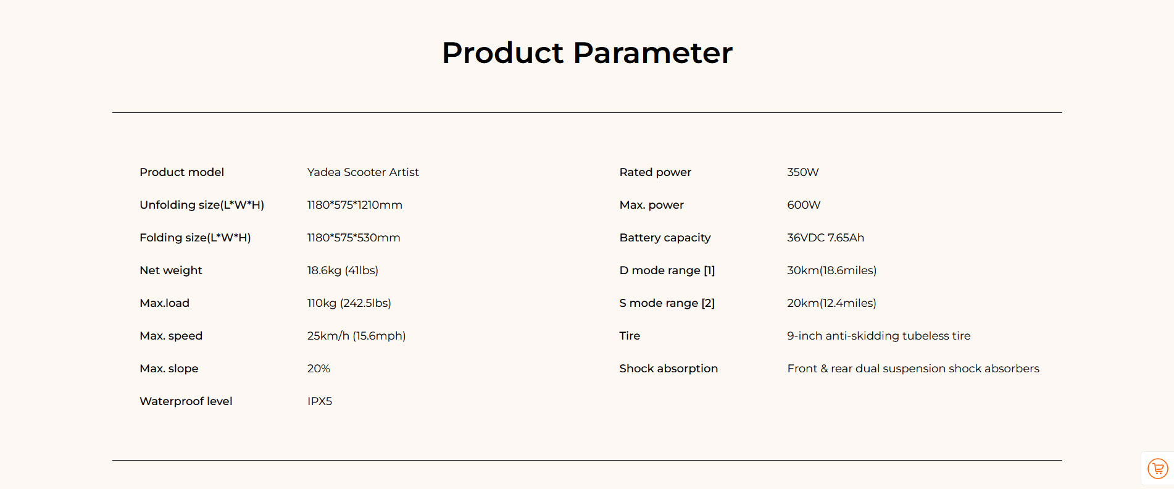Screen dimensions: 1174x489
Task: Click the 9-inch anti-skidding tubeless tire text
Action: tap(878, 336)
